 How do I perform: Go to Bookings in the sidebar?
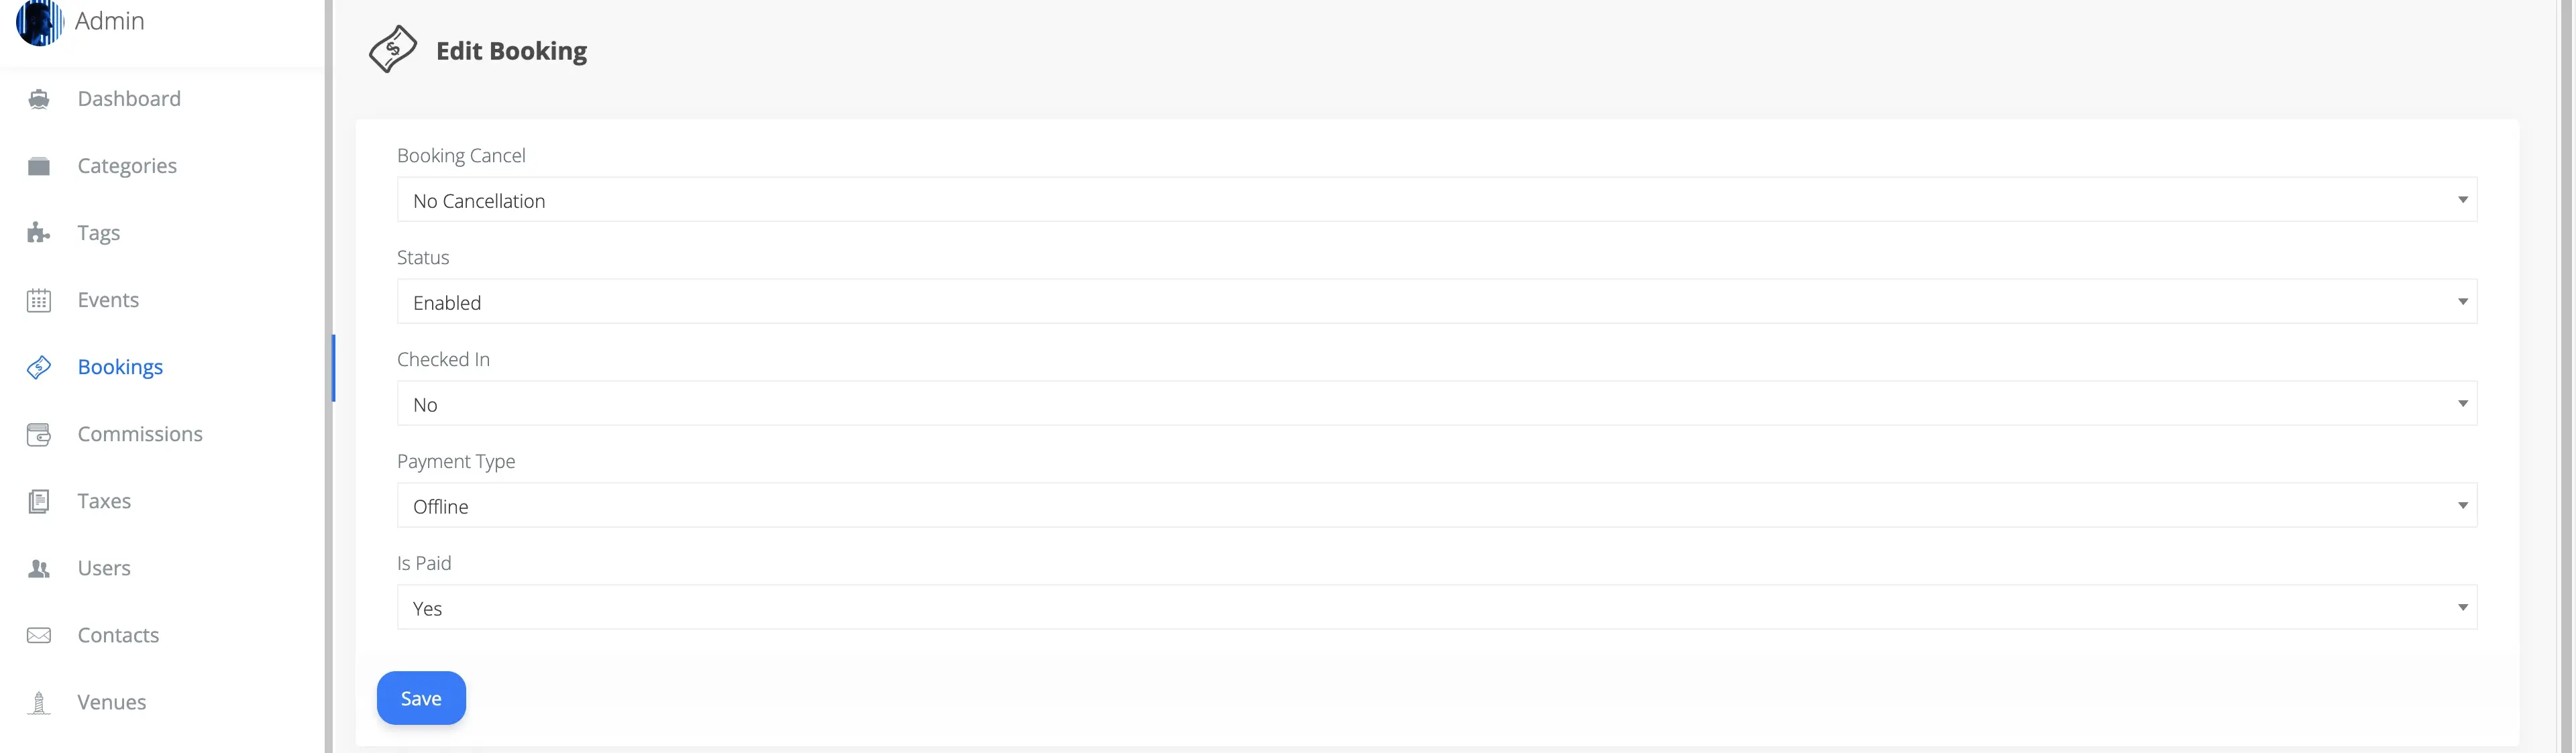[x=120, y=367]
